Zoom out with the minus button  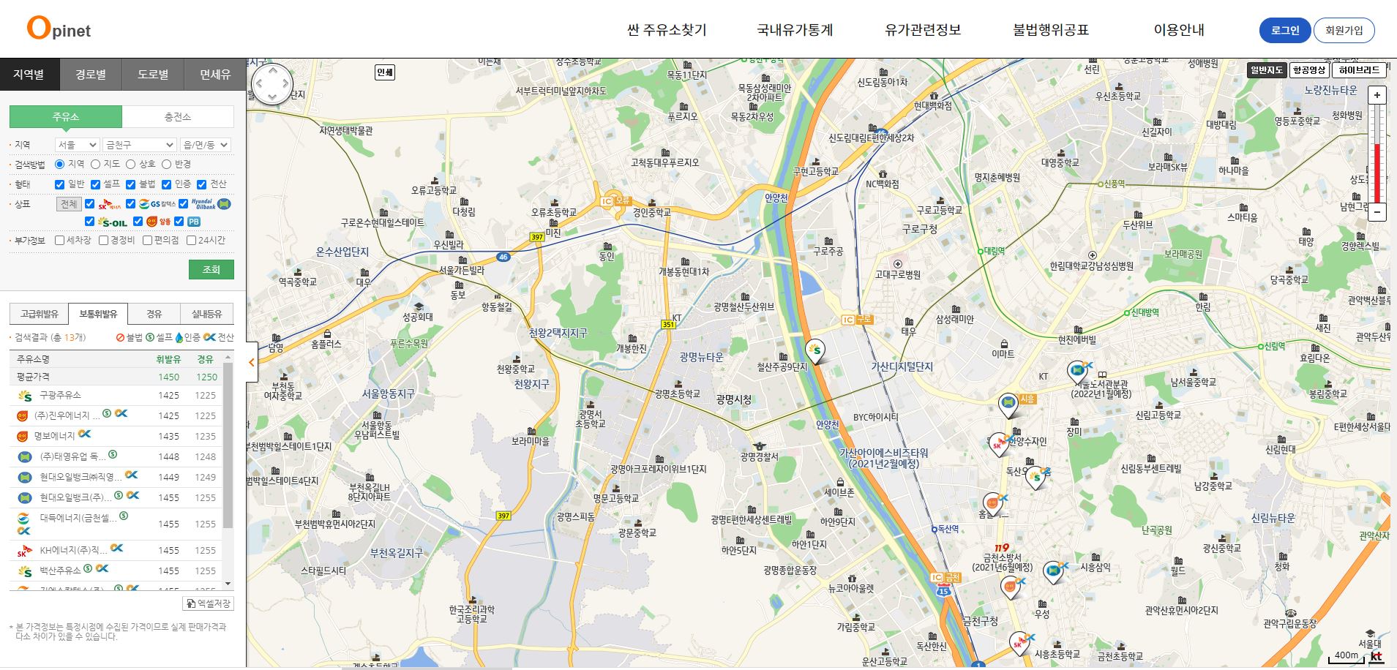pos(1377,212)
